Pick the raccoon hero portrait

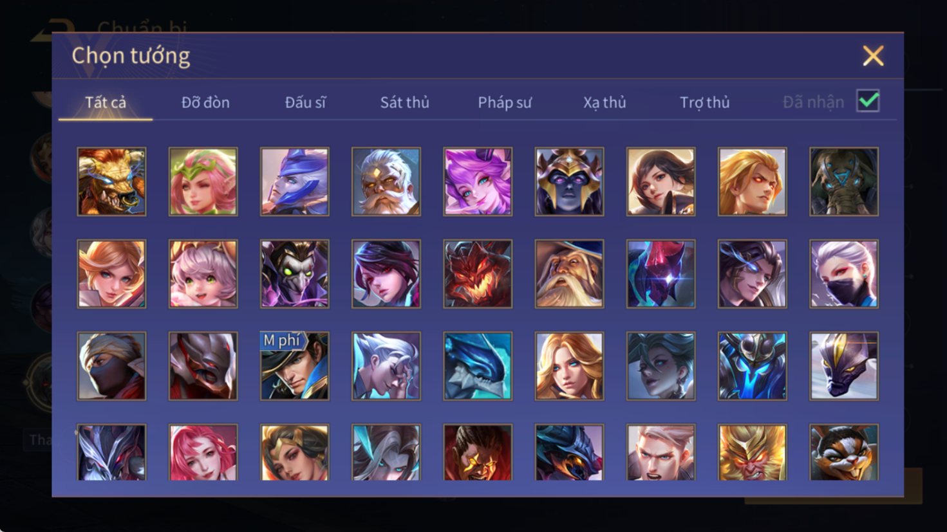coord(844,452)
